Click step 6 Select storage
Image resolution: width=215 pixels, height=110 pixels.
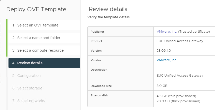click(44, 88)
